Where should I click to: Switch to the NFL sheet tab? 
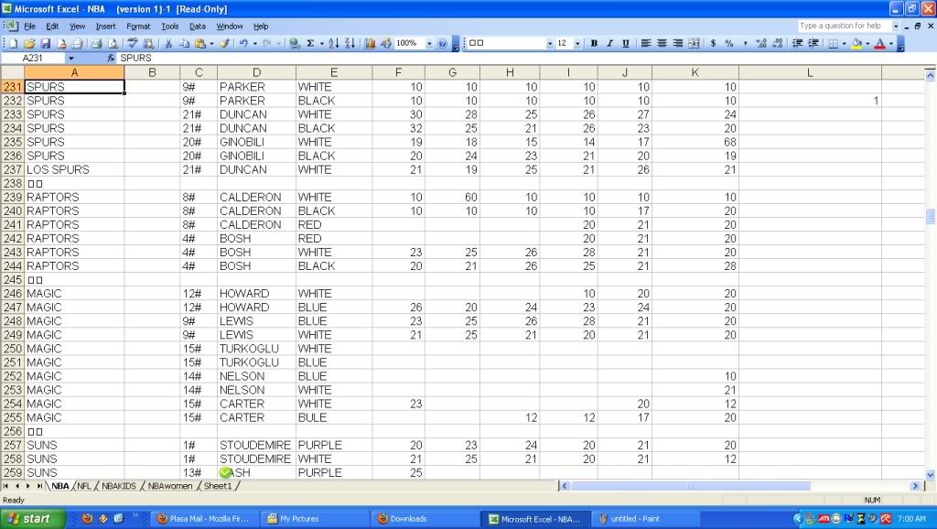[84, 486]
